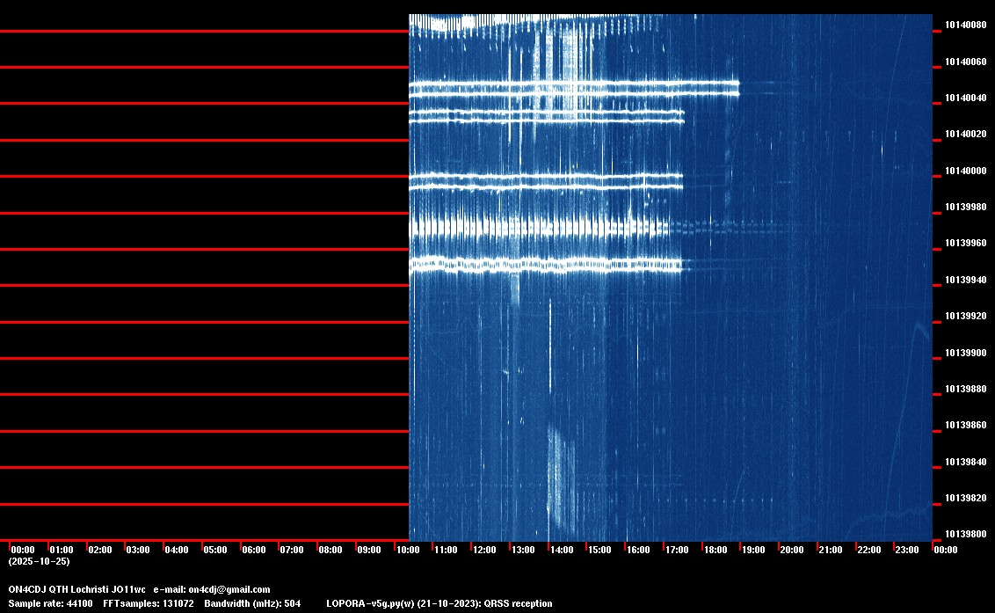This screenshot has height=613, width=995.
Task: Select the 22:00 time label
Action: (868, 550)
